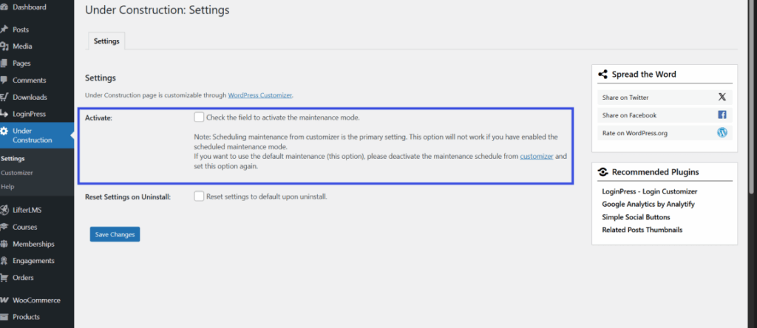Click the Media icon in sidebar
The width and height of the screenshot is (757, 328).
pyautogui.click(x=4, y=47)
